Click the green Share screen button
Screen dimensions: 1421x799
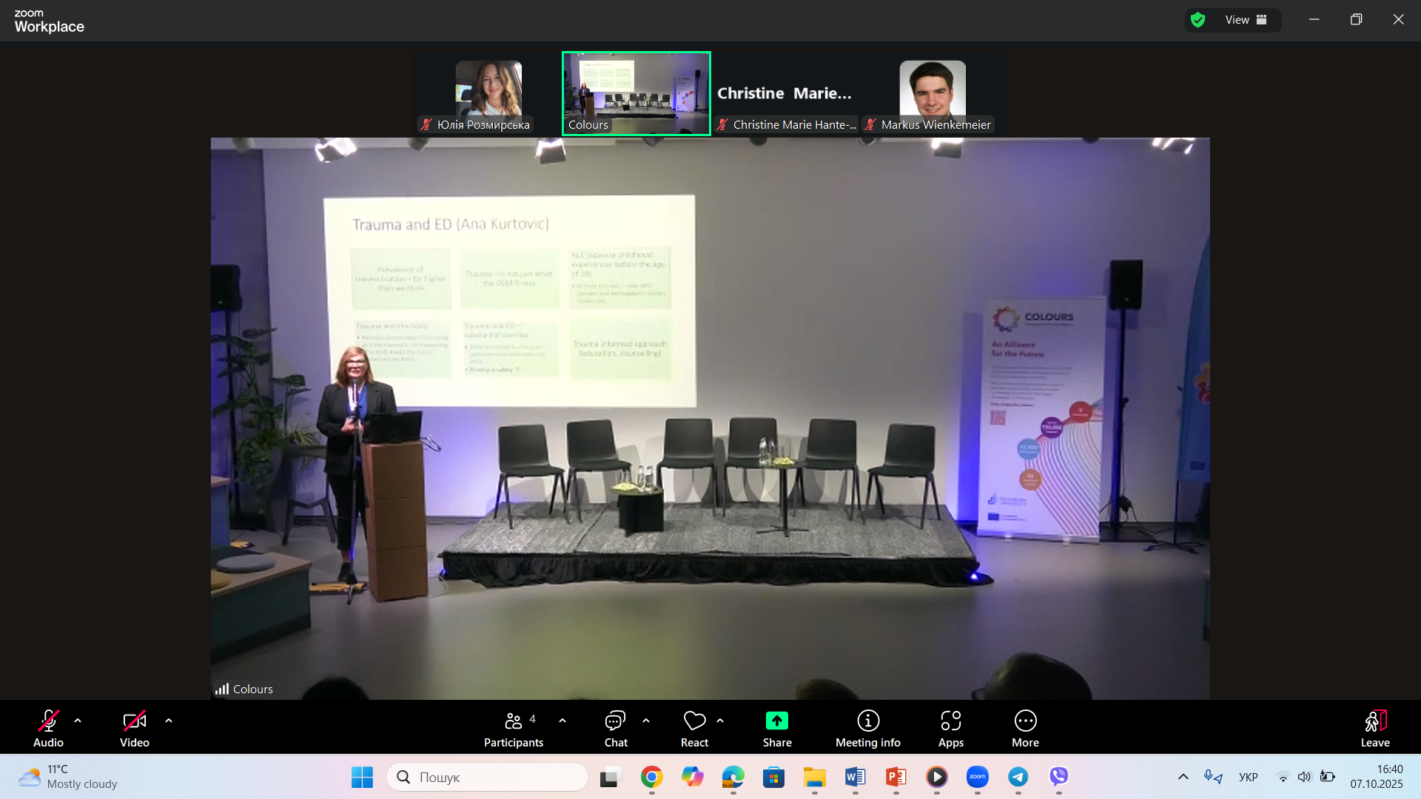[776, 721]
